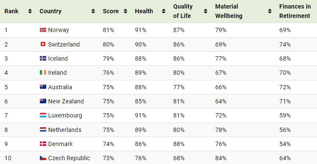
Task: Select the Finances in Retirement header
Action: pyautogui.click(x=295, y=11)
